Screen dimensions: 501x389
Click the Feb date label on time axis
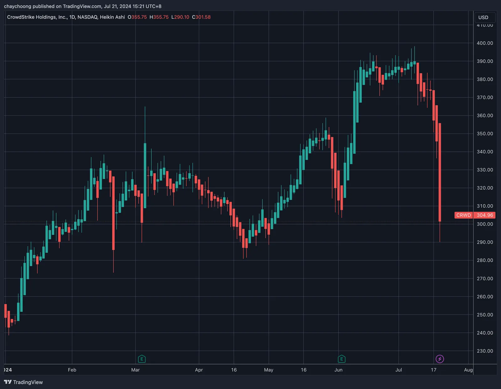click(x=72, y=370)
